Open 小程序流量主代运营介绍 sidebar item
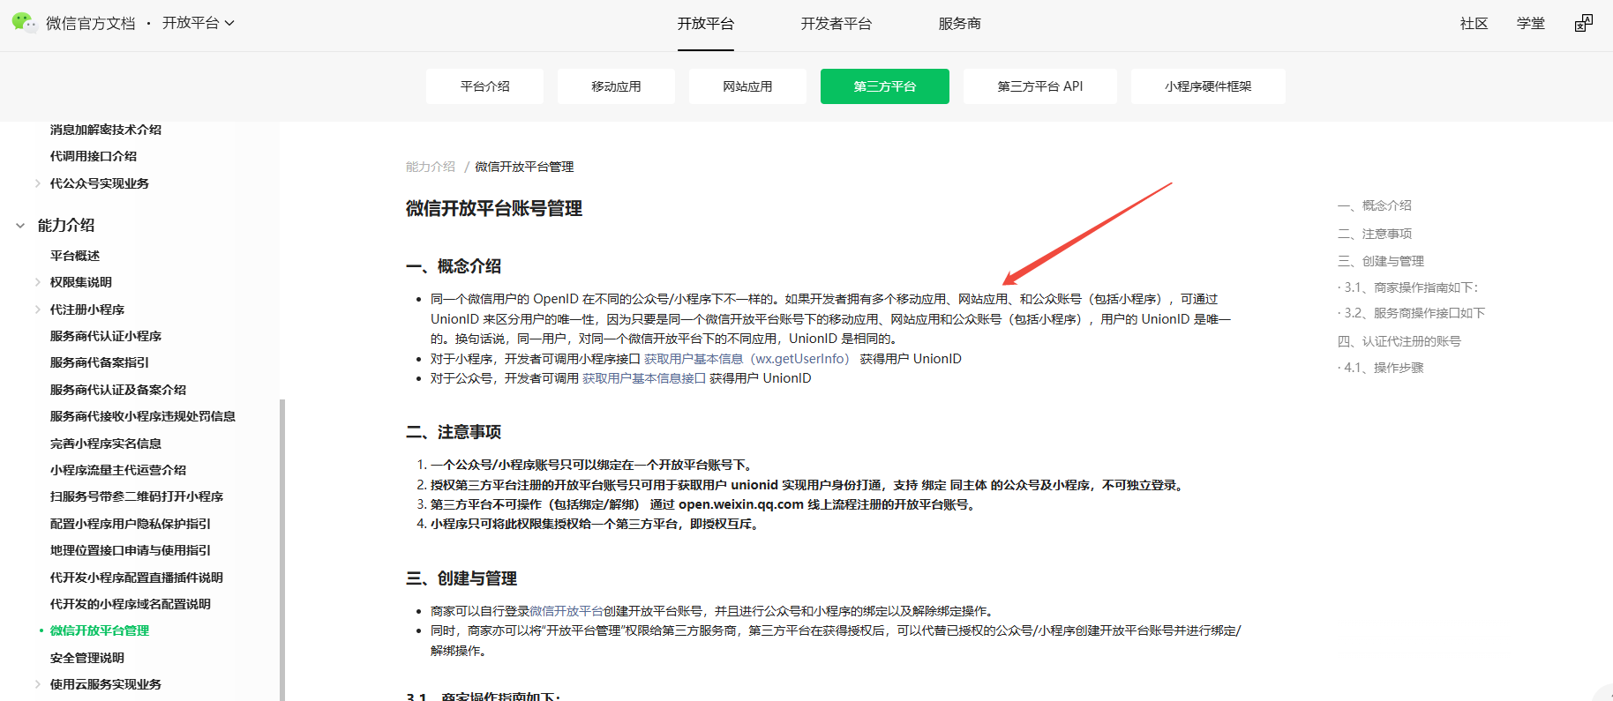The width and height of the screenshot is (1613, 701). [118, 470]
